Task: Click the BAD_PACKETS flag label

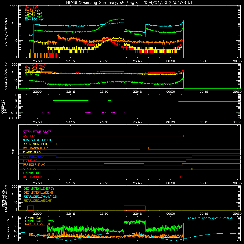Action: point(33,177)
